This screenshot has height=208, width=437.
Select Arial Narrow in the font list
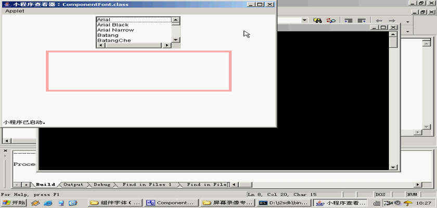(x=134, y=30)
